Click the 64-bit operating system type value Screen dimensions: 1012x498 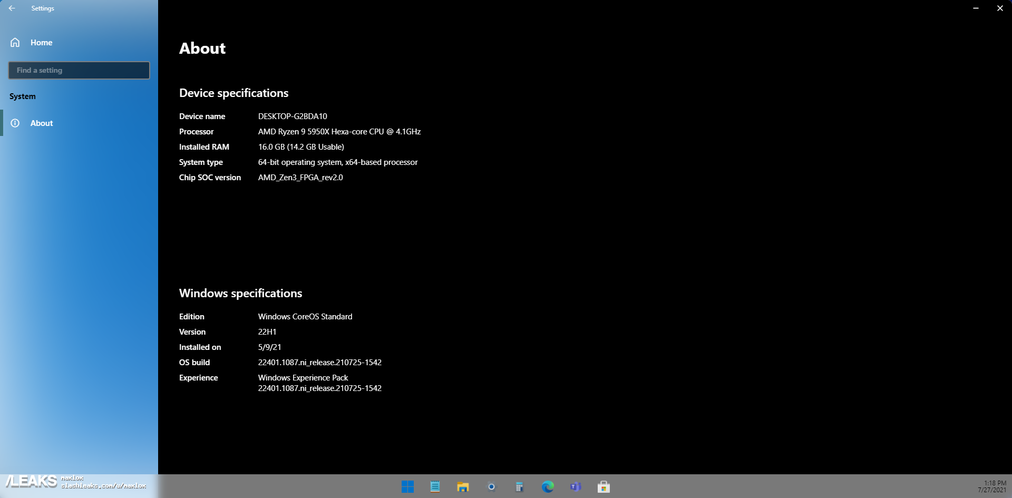pos(338,162)
